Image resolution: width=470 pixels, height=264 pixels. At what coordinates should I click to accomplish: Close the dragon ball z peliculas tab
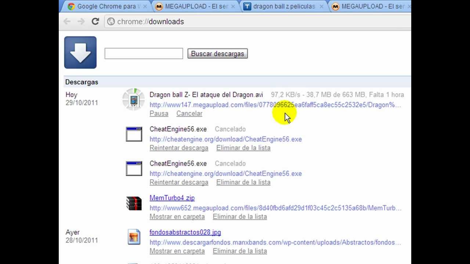tap(321, 6)
